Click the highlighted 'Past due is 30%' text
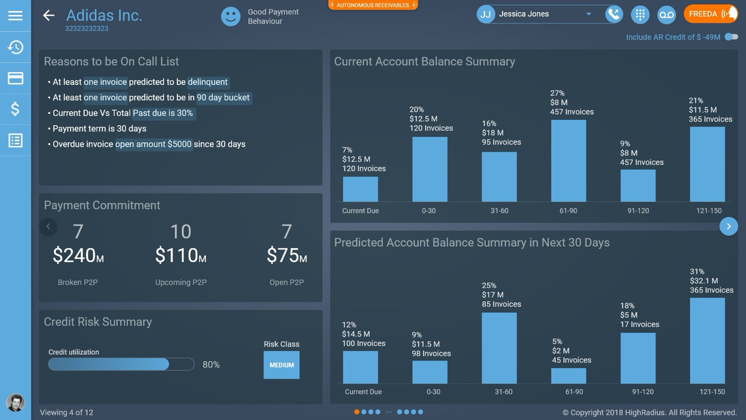Viewport: 746px width, 420px height. (163, 113)
